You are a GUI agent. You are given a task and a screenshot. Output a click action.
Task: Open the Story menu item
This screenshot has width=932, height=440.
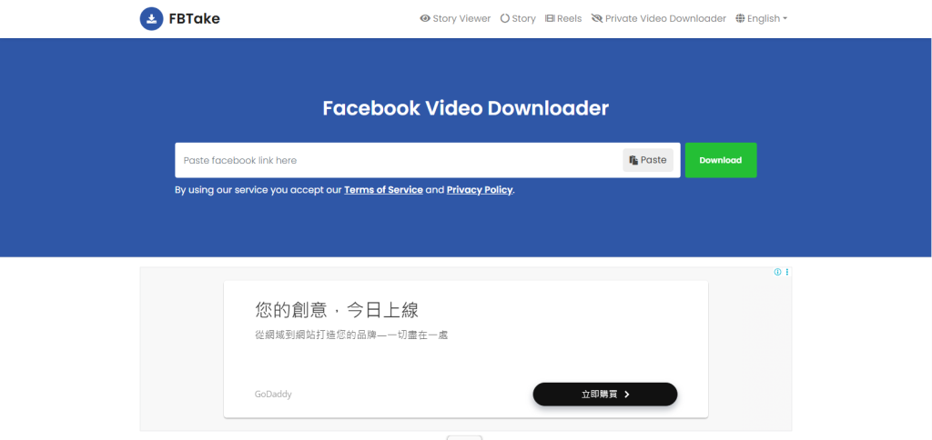[518, 18]
